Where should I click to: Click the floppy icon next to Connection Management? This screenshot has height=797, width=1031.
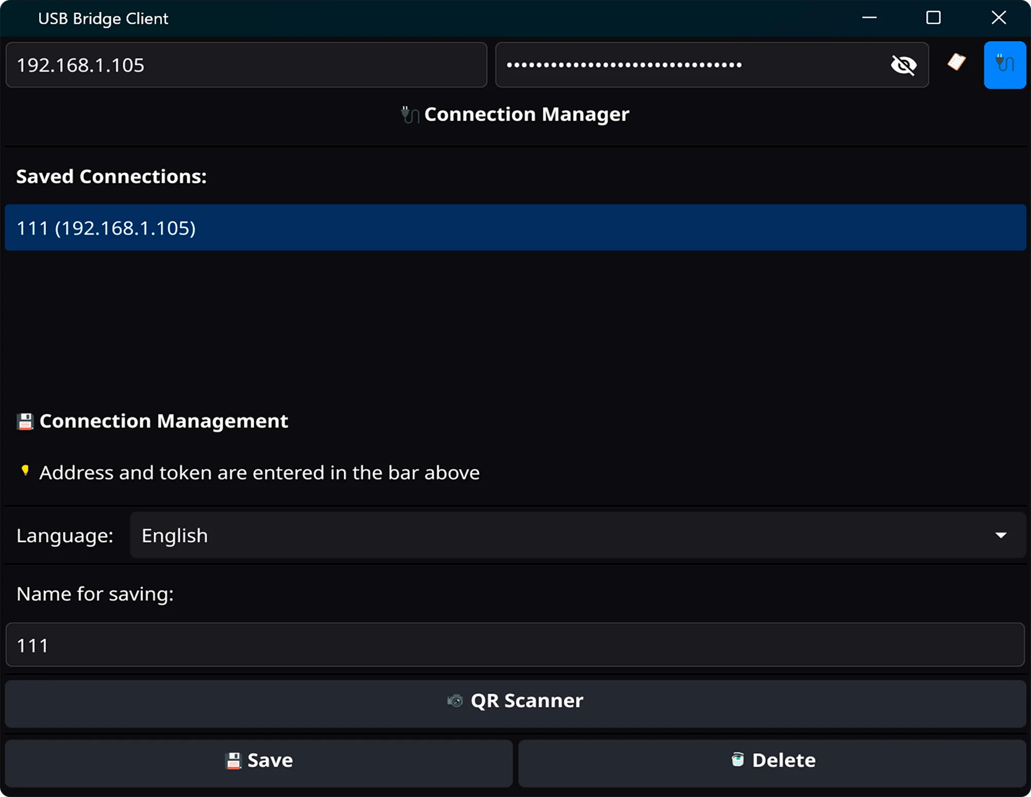24,421
